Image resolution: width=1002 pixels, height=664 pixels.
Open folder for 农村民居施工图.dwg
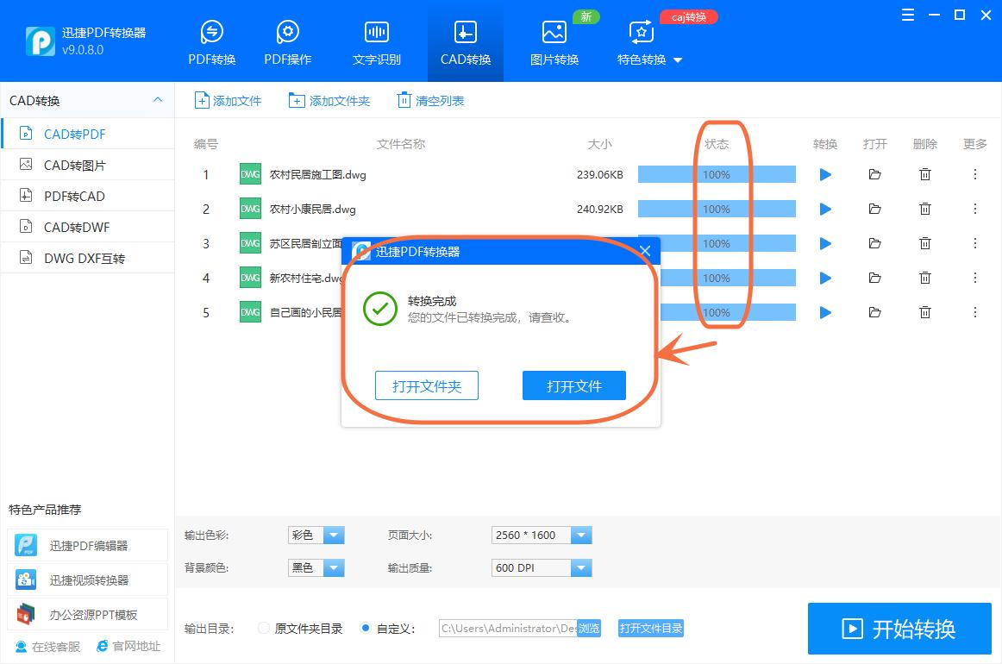coord(875,174)
